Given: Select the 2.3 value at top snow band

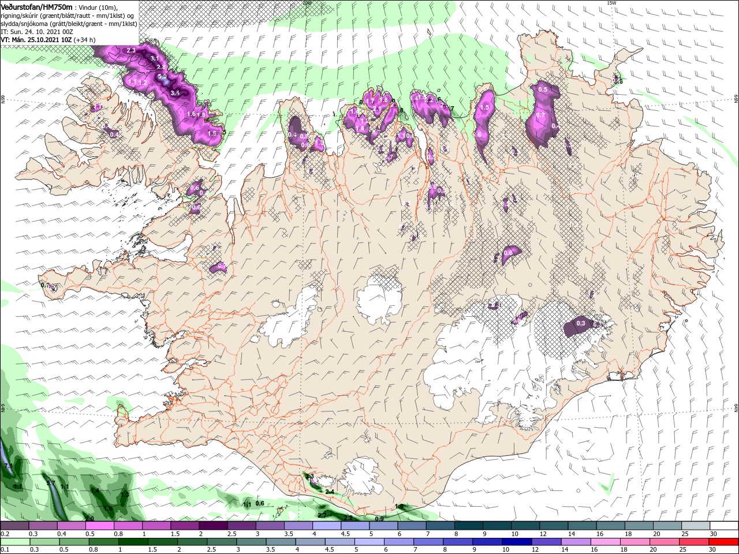Looking at the screenshot, I should (130, 51).
